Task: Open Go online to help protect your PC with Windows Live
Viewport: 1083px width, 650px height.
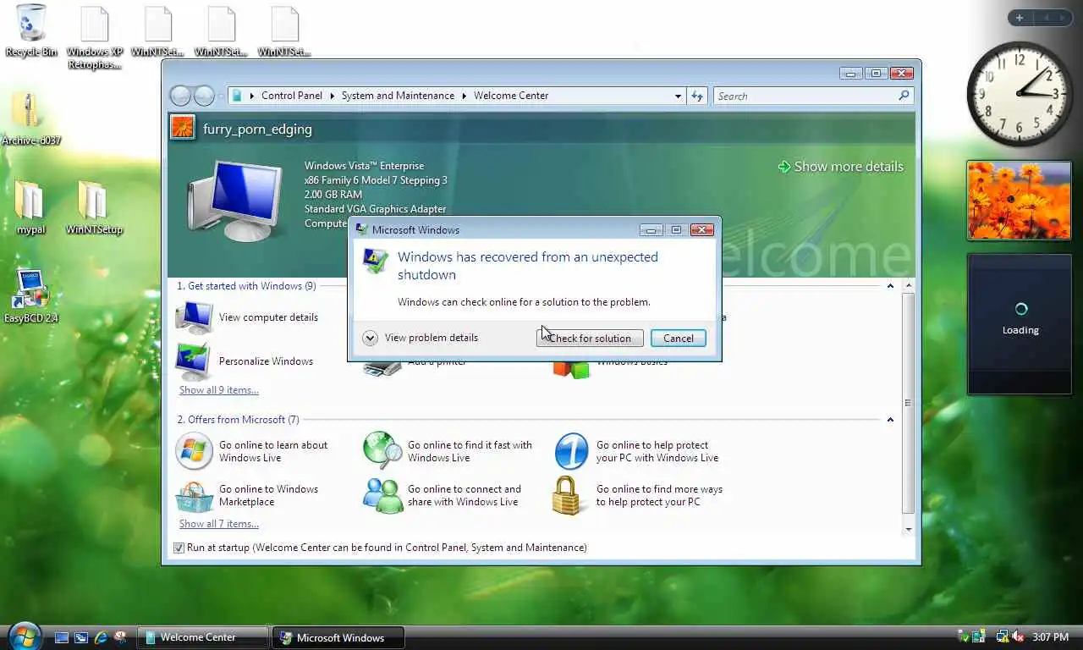Action: click(571, 451)
